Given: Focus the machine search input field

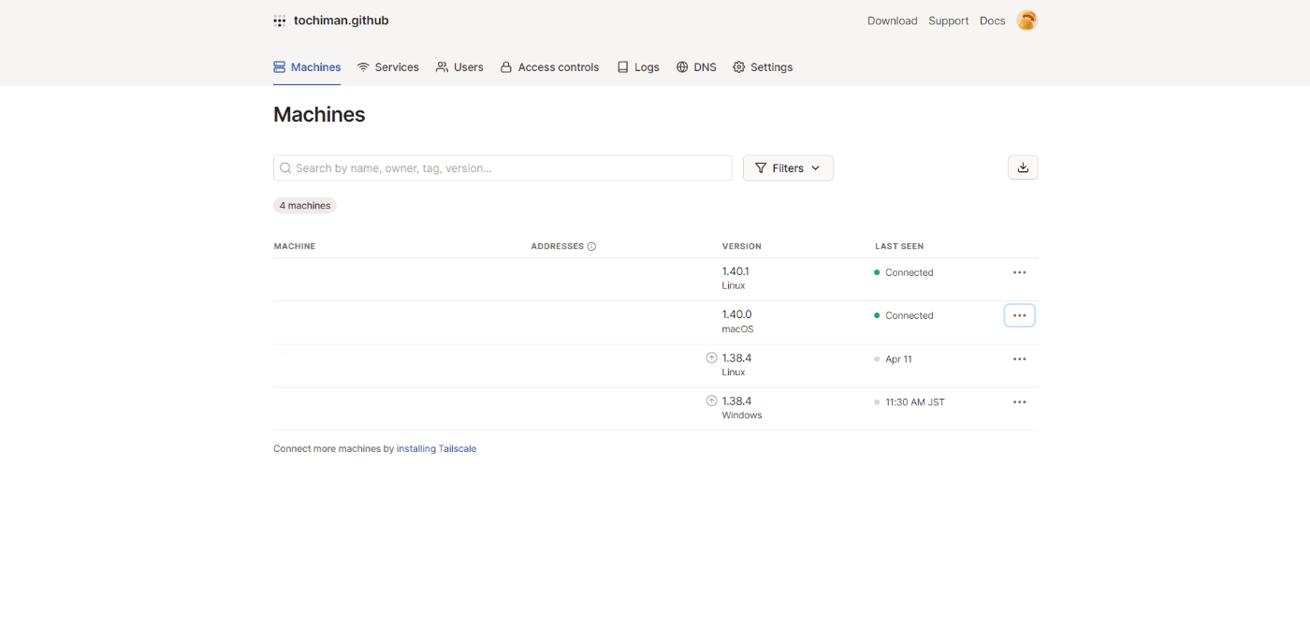Looking at the screenshot, I should click(x=502, y=168).
